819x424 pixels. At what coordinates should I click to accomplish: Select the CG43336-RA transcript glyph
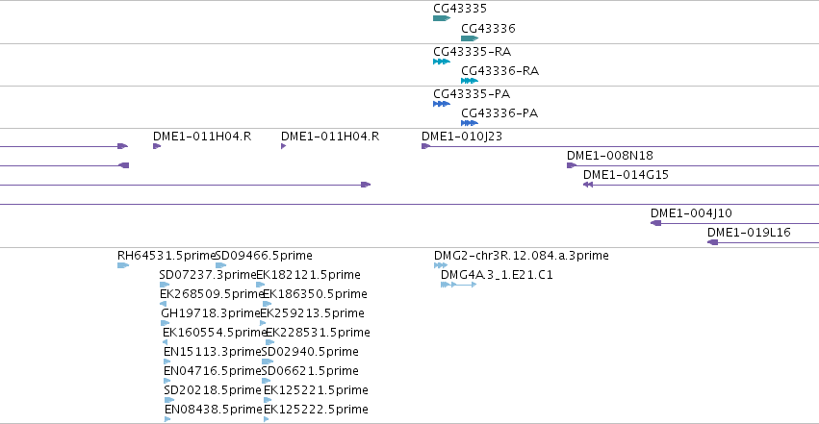[x=470, y=81]
